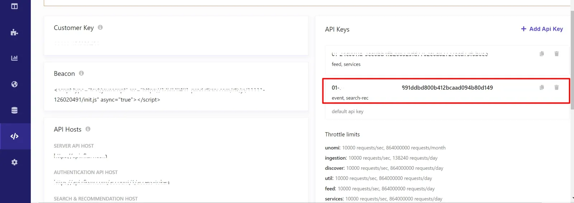The image size is (574, 203).
Task: Click the Customer Key heading
Action: tap(74, 28)
